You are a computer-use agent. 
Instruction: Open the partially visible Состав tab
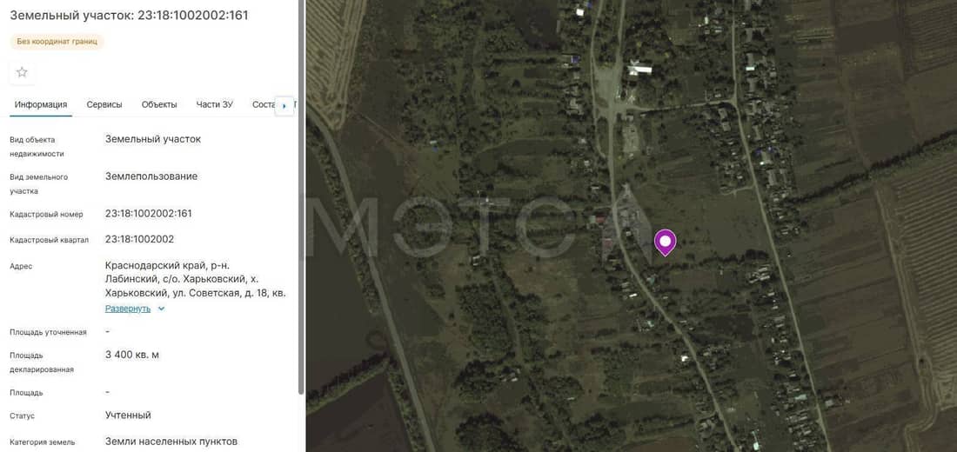(263, 105)
